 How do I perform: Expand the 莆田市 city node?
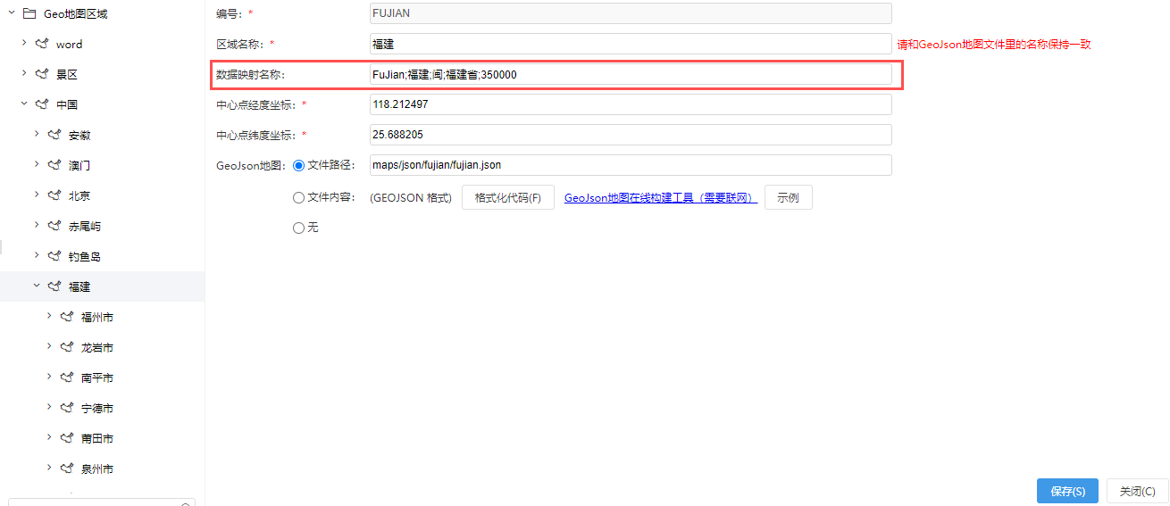click(x=49, y=438)
